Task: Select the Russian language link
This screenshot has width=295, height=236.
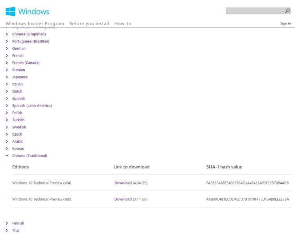Action: [18, 70]
